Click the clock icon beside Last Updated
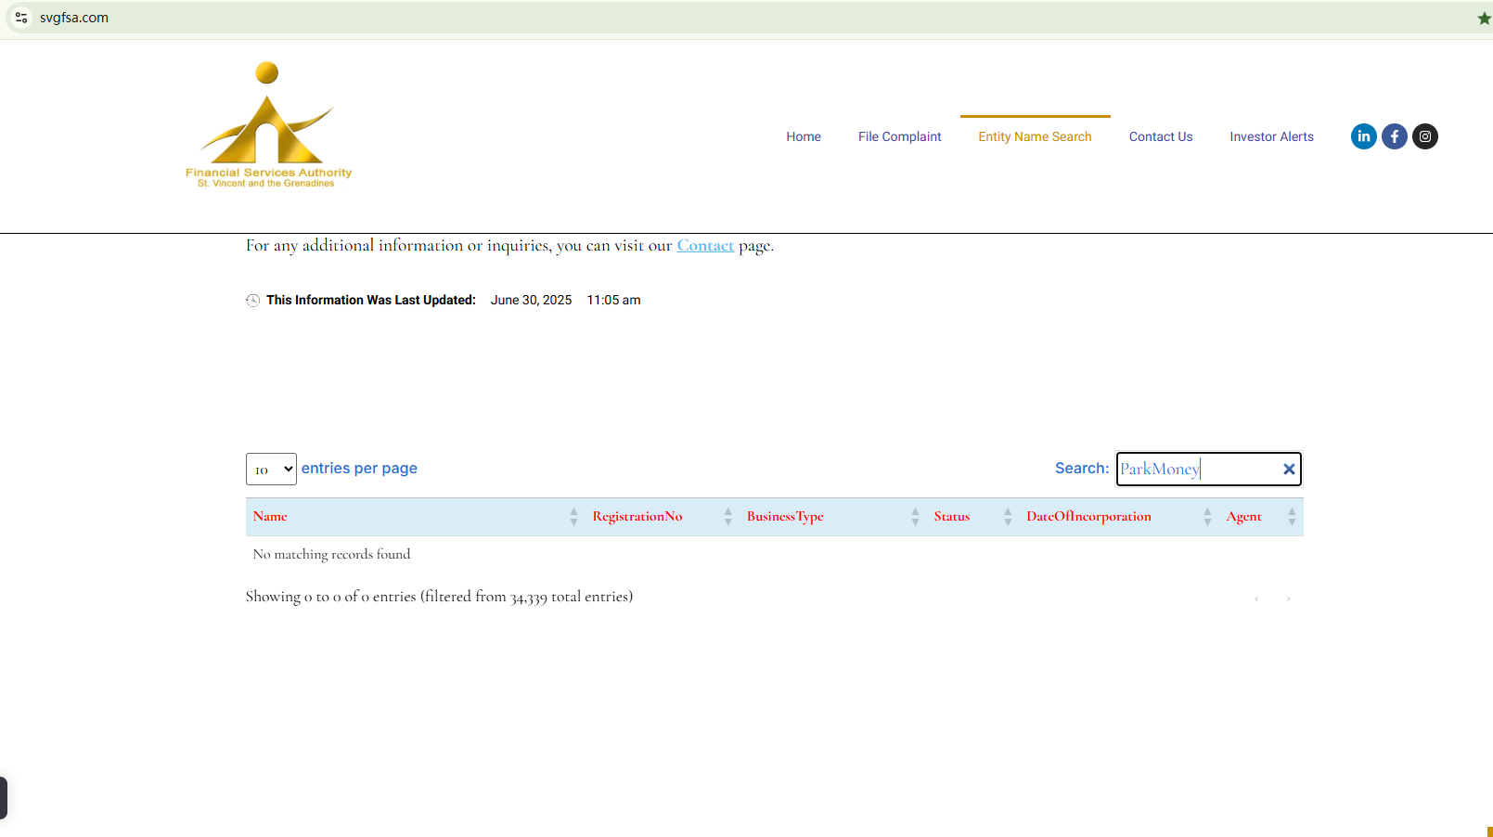 tap(252, 300)
